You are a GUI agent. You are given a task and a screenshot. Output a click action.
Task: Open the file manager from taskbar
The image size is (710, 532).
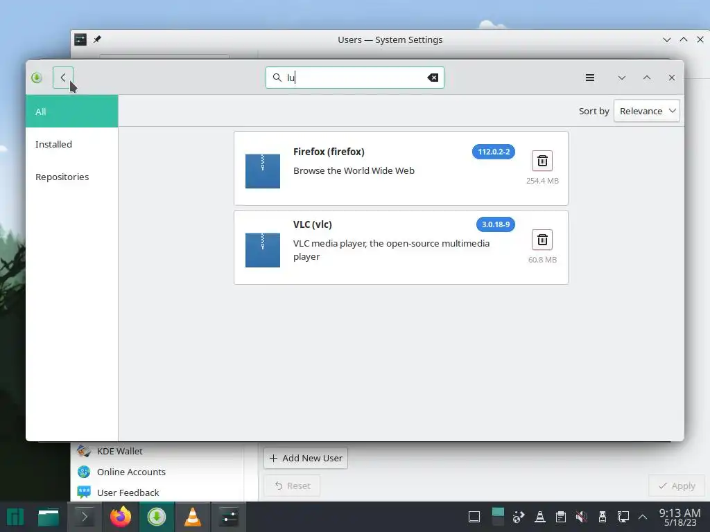(x=49, y=517)
